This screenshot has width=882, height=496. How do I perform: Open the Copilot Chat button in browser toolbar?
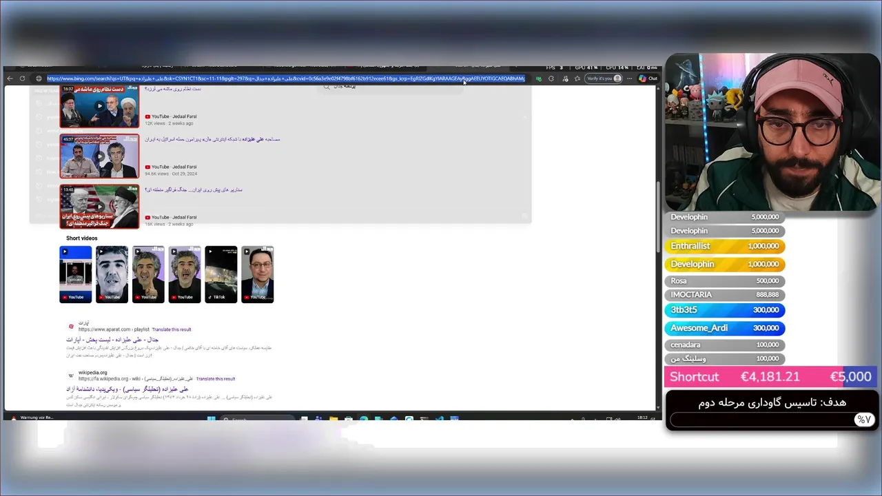[x=648, y=79]
